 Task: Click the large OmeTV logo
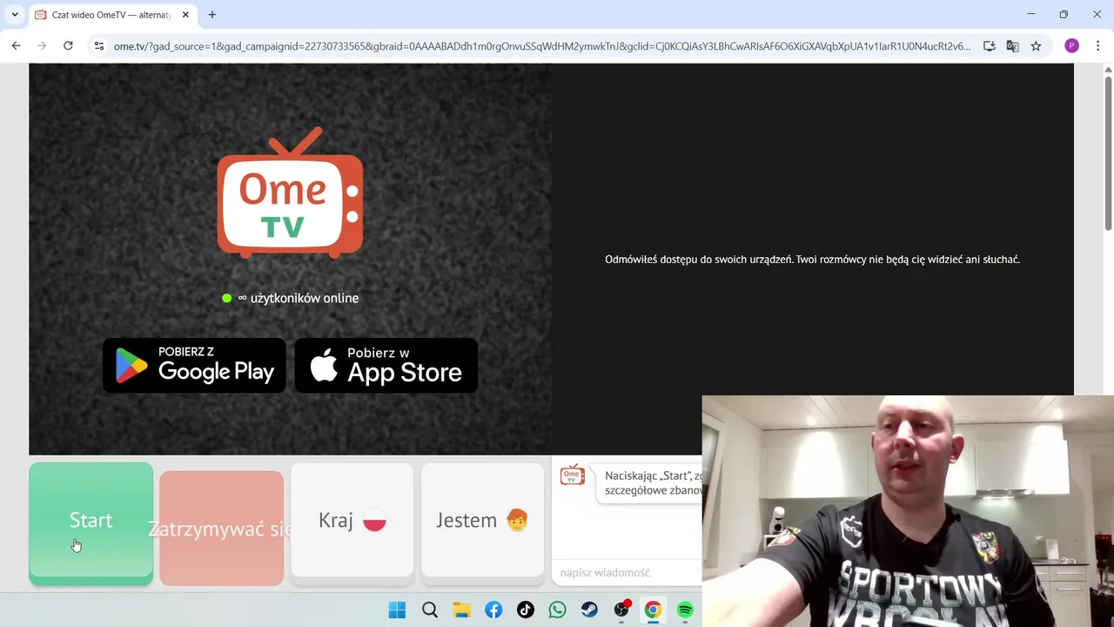pos(290,192)
